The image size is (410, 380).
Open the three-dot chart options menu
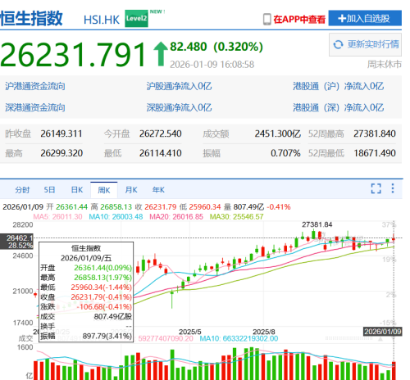[393, 188]
